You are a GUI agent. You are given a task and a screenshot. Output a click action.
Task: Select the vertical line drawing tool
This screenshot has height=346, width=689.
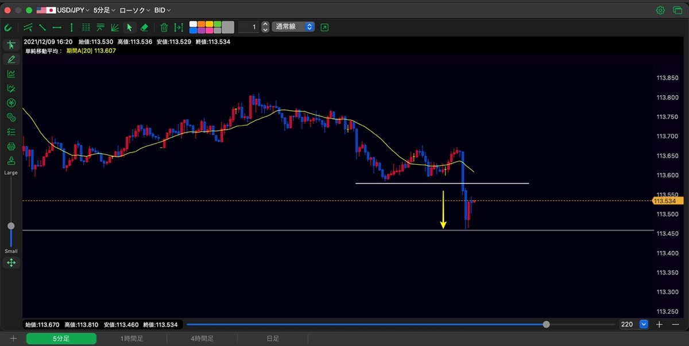tap(71, 27)
